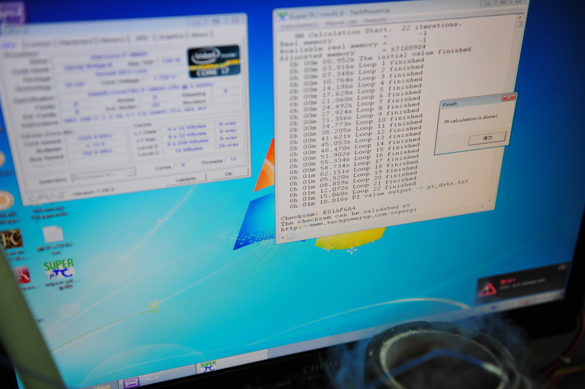Click the 'PI calculation is done!' message
585x389 pixels.
tap(470, 118)
